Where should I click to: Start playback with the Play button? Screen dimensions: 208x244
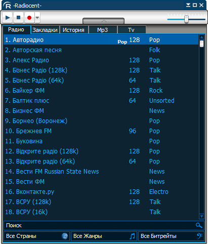click(8, 18)
